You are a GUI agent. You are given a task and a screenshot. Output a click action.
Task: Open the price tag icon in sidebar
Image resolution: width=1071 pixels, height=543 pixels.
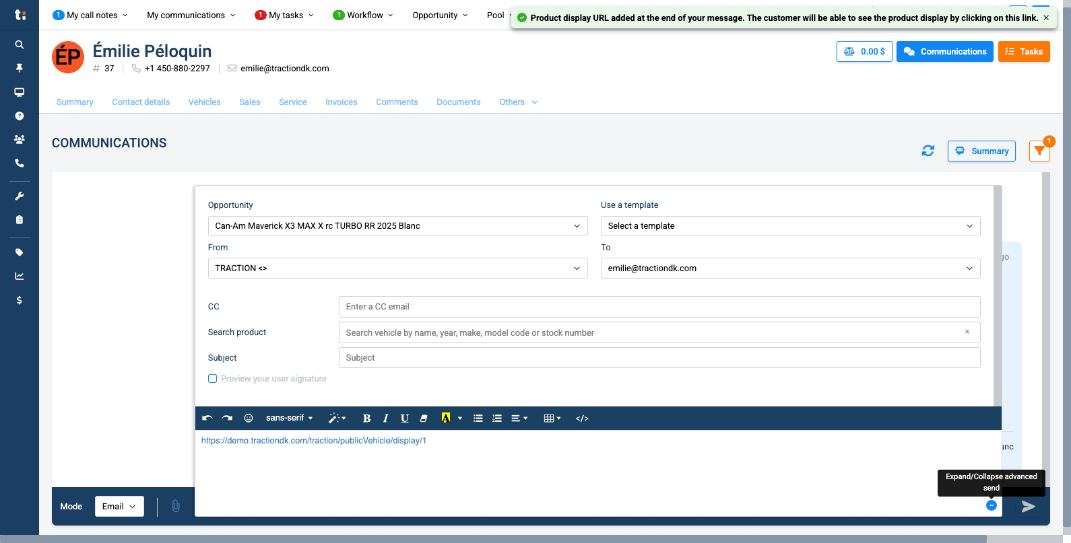coord(20,252)
